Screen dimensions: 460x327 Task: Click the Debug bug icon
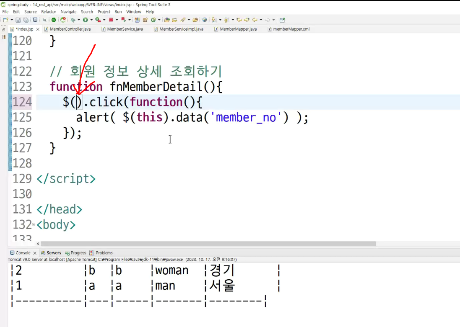point(73,20)
